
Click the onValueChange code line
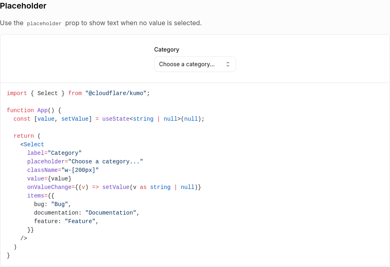coord(114,187)
